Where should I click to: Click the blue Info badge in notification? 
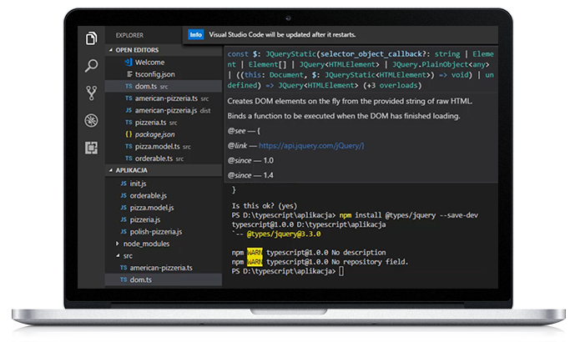click(195, 35)
